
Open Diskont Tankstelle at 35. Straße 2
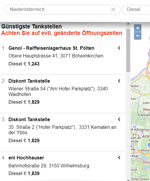click(x=29, y=119)
